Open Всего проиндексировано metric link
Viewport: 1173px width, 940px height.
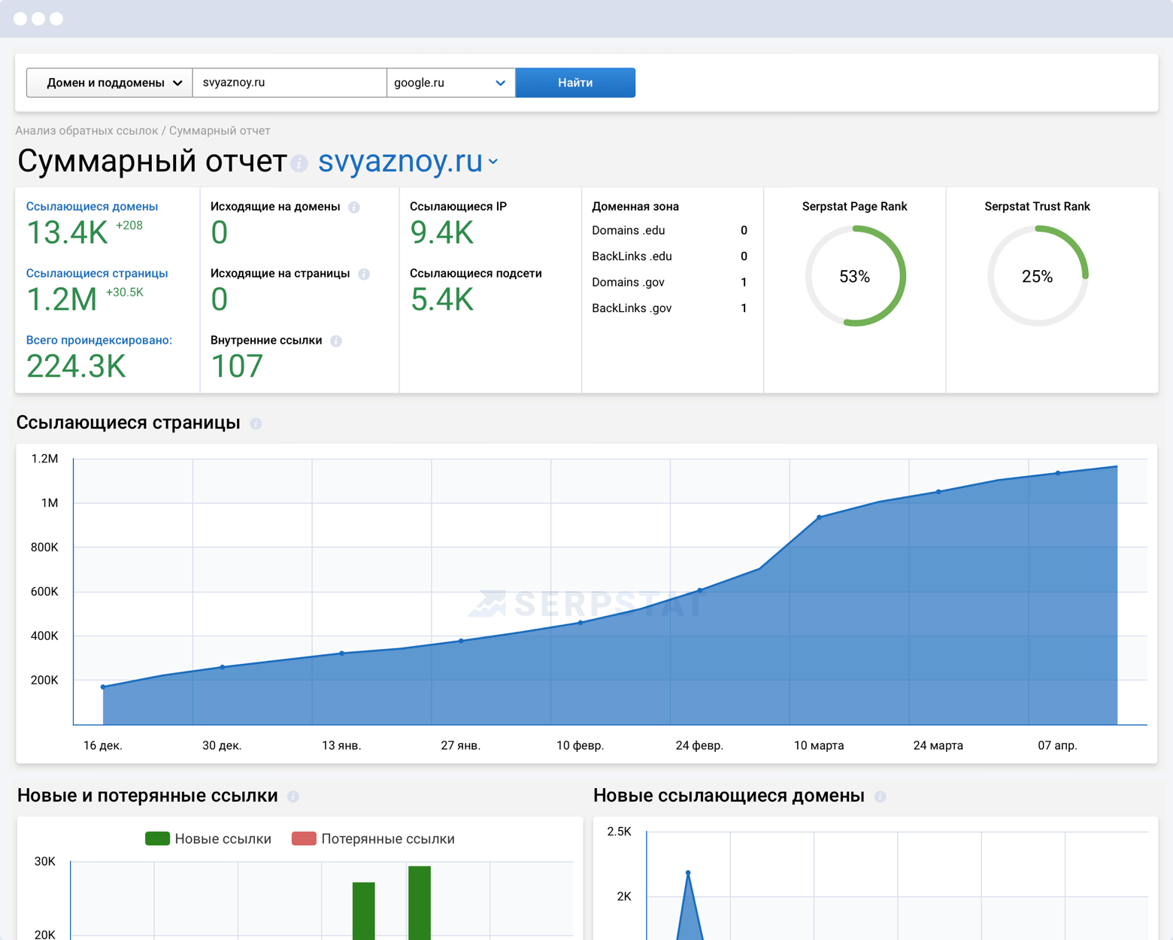click(x=99, y=341)
